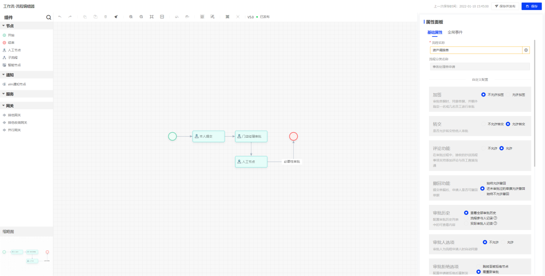Click the properties panel vertical scrollbar

(535, 101)
